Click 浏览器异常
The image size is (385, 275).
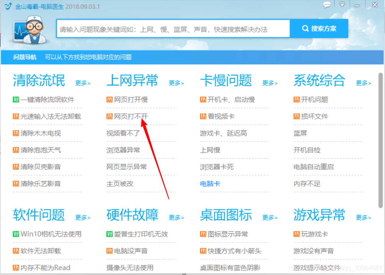(x=123, y=150)
